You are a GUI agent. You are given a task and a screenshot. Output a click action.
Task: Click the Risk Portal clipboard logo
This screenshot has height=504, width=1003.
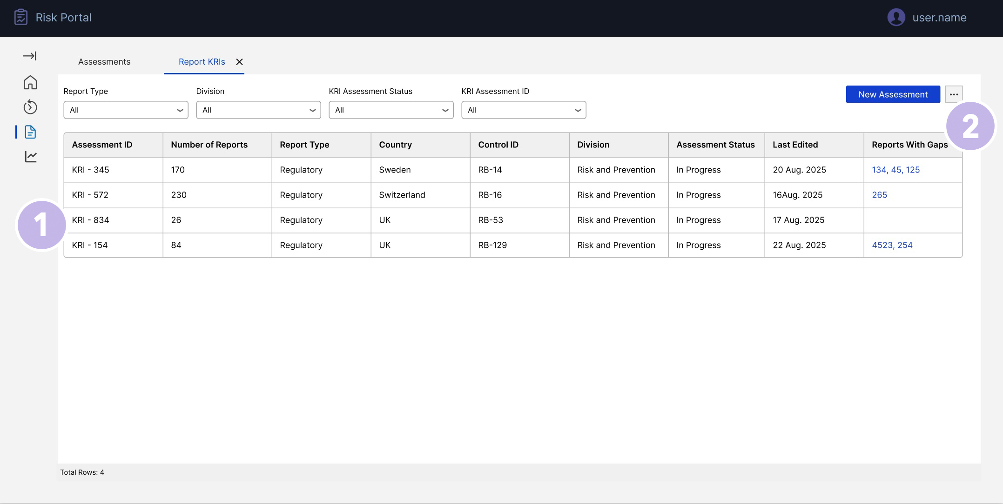pyautogui.click(x=21, y=17)
